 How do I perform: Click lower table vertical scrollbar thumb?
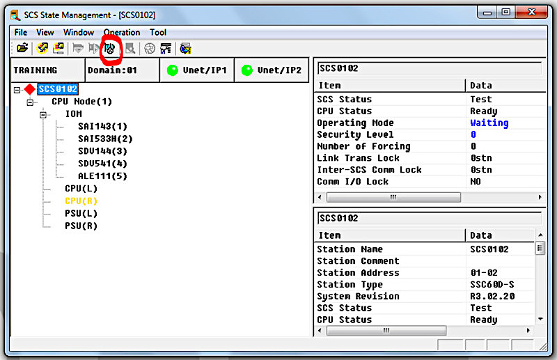[x=540, y=248]
